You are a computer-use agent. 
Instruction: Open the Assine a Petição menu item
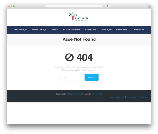[x=39, y=30]
